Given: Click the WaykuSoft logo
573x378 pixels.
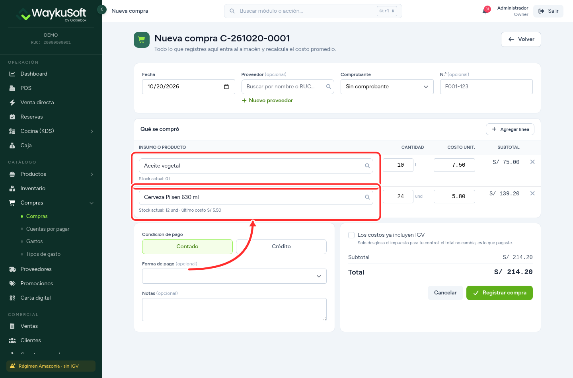Looking at the screenshot, I should 51,15.
